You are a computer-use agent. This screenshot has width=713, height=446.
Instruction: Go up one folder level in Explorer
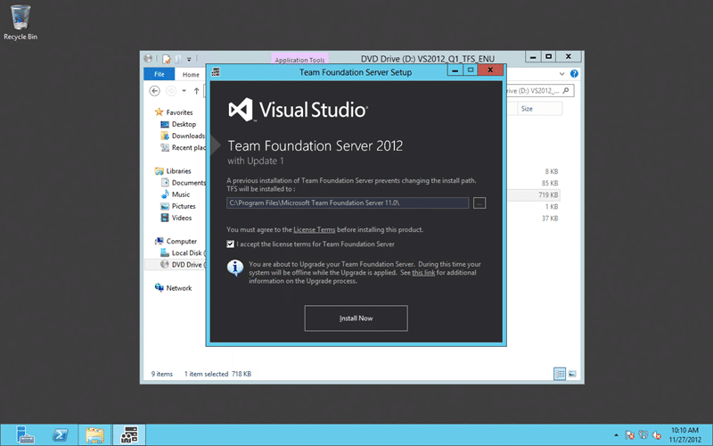coord(196,91)
